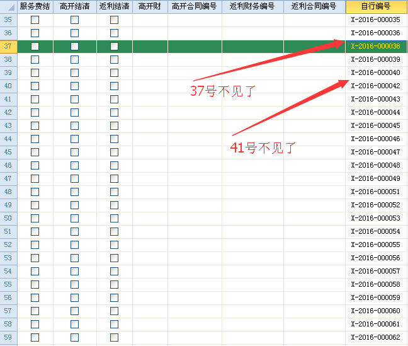Click the 返利财务编号 column header
Viewport: 408px width, 346px height.
click(252, 7)
